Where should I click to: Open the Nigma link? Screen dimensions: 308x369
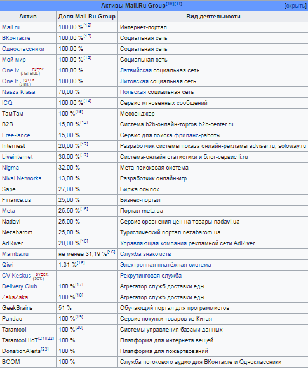(10, 168)
